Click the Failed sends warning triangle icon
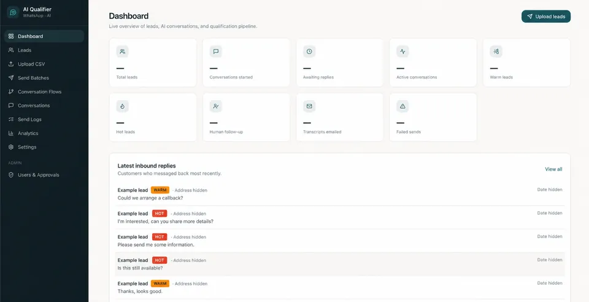 (402, 106)
